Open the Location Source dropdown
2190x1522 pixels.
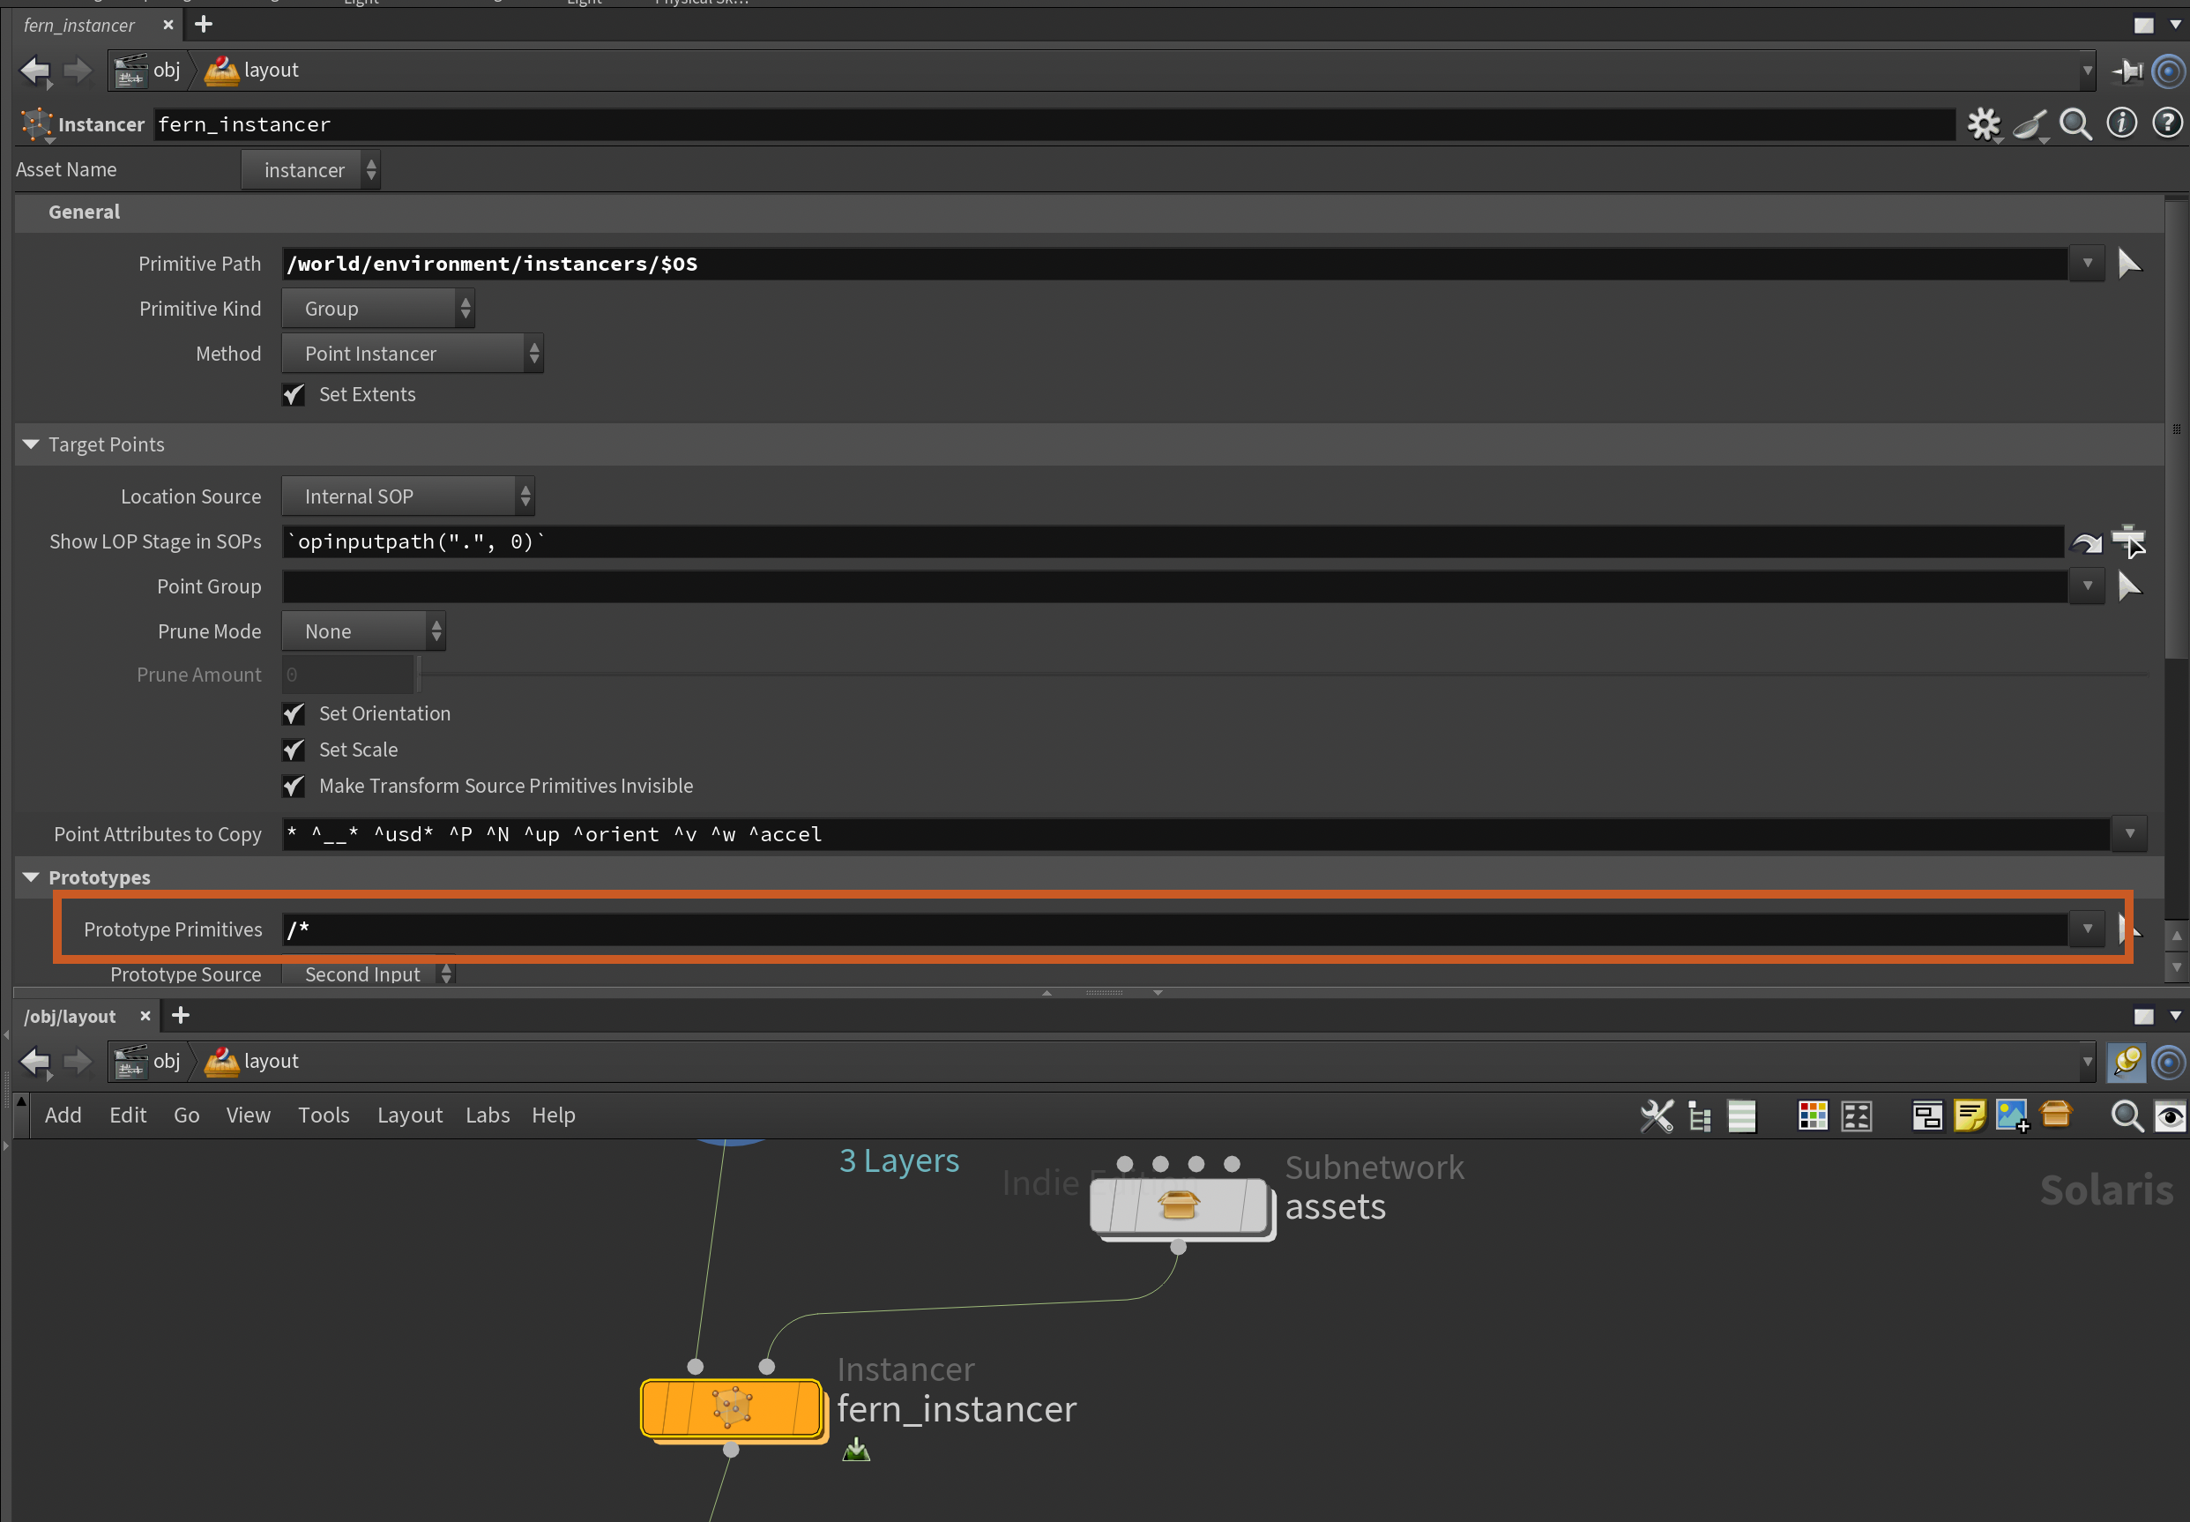(x=408, y=496)
